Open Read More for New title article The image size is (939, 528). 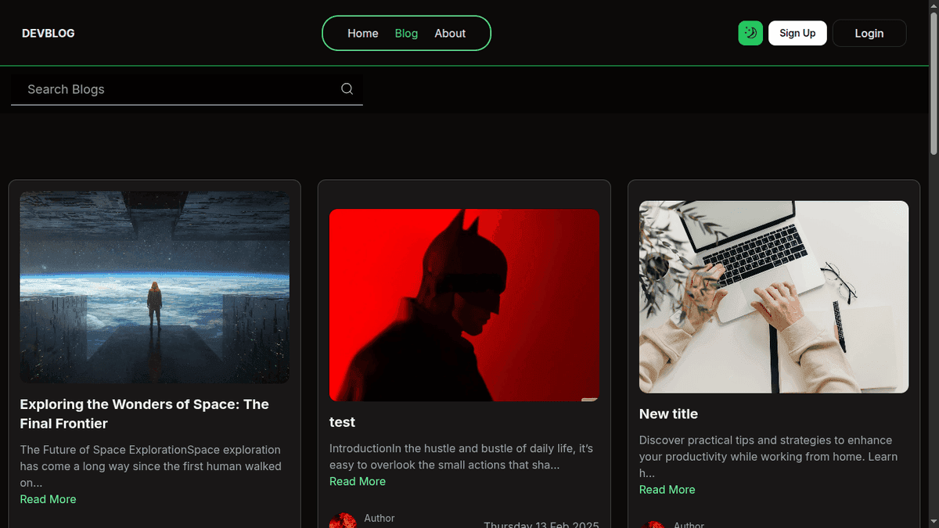pos(667,489)
